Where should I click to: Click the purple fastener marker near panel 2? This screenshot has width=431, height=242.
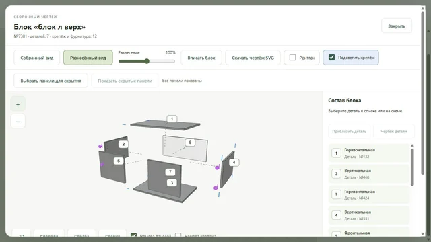pyautogui.click(x=100, y=147)
